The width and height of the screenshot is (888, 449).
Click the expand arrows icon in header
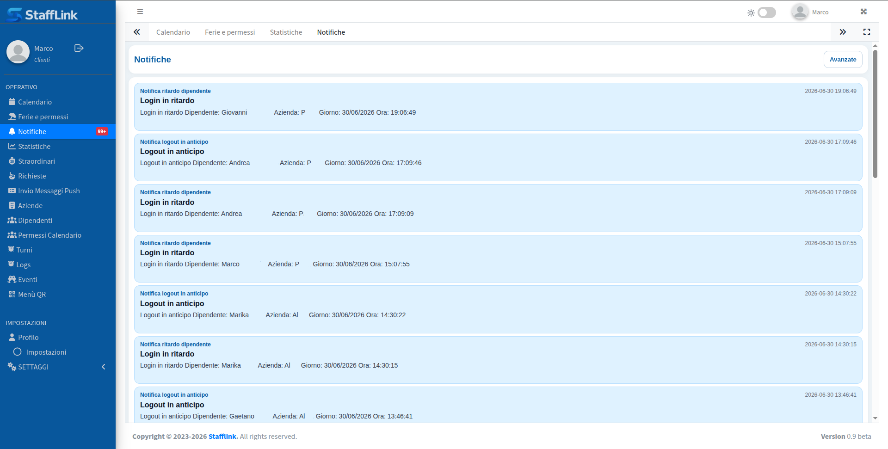click(863, 12)
